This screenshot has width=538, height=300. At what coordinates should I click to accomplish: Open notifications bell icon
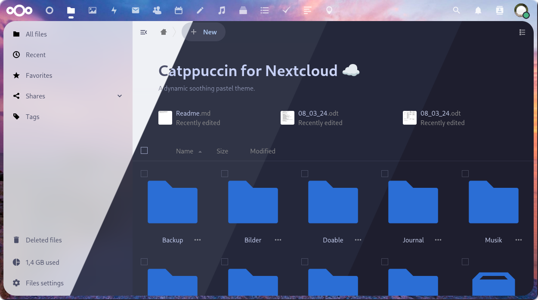pyautogui.click(x=478, y=10)
